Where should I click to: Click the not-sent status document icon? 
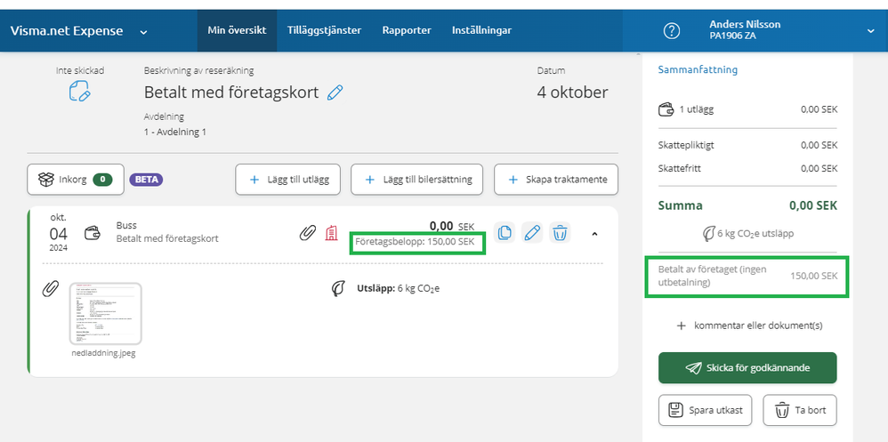[79, 91]
